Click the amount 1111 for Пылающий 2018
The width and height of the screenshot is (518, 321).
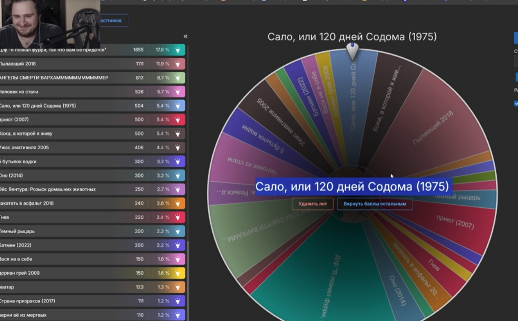(140, 64)
